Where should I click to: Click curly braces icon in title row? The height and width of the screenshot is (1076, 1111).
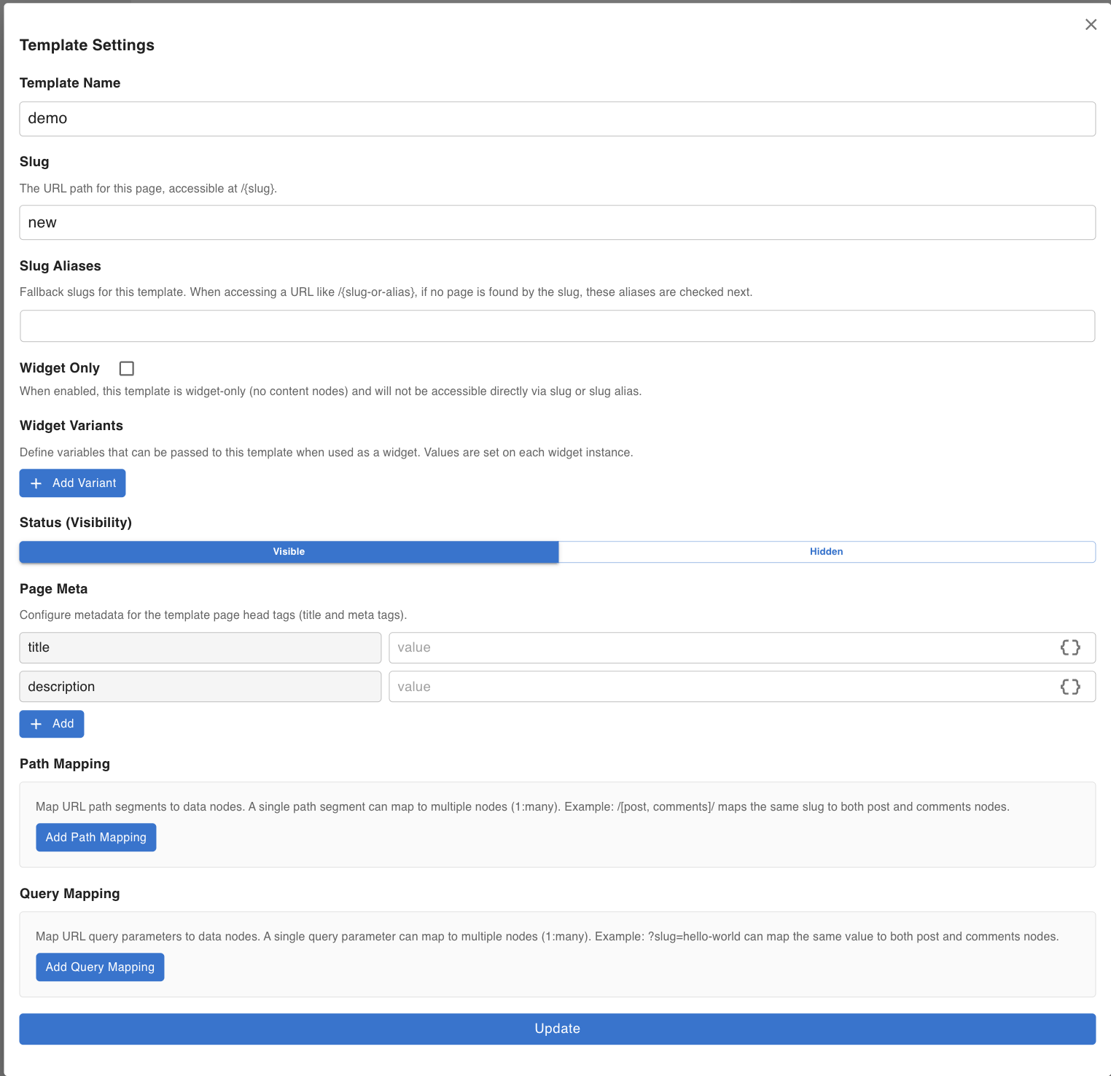[1069, 647]
